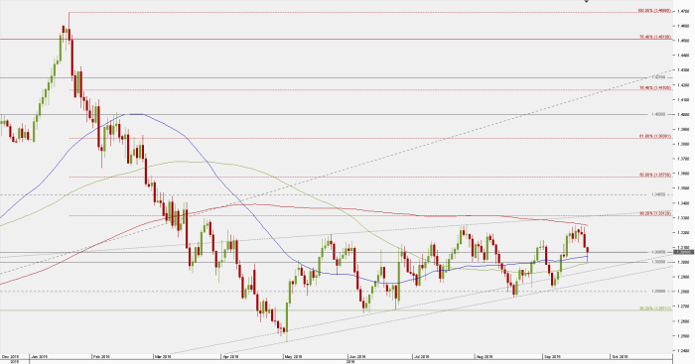Screen dimensions: 695x364
Task: Click the May 2016 label on time axis
Action: [x=293, y=356]
